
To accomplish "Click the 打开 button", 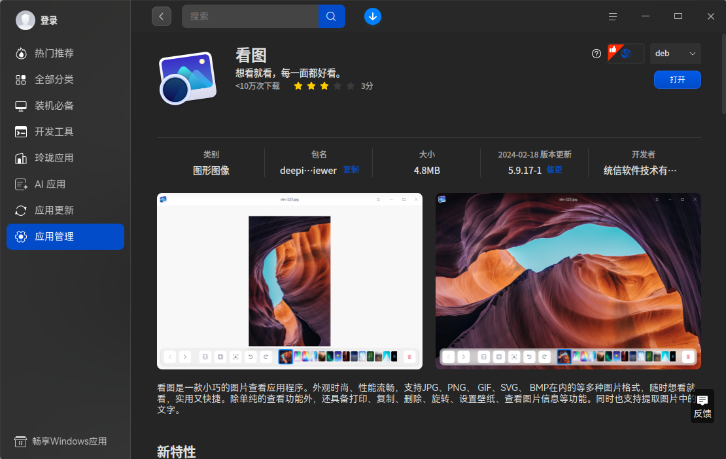I will coord(678,80).
